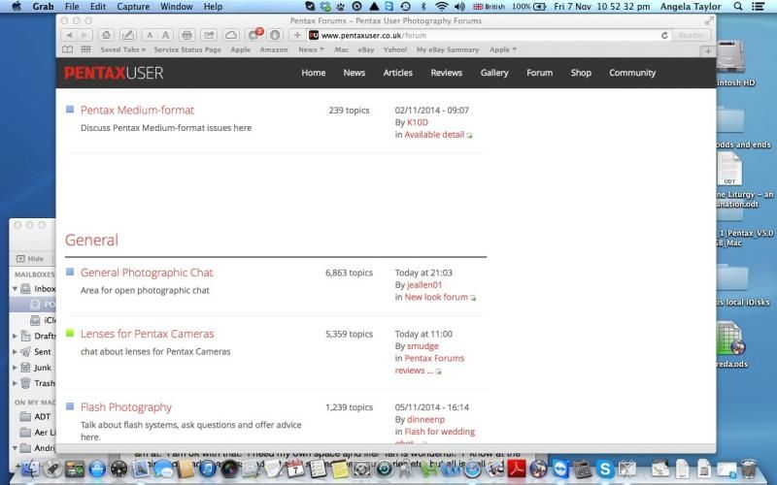777x485 pixels.
Task: Enter full screen with the window's corner arrows
Action: [x=709, y=20]
